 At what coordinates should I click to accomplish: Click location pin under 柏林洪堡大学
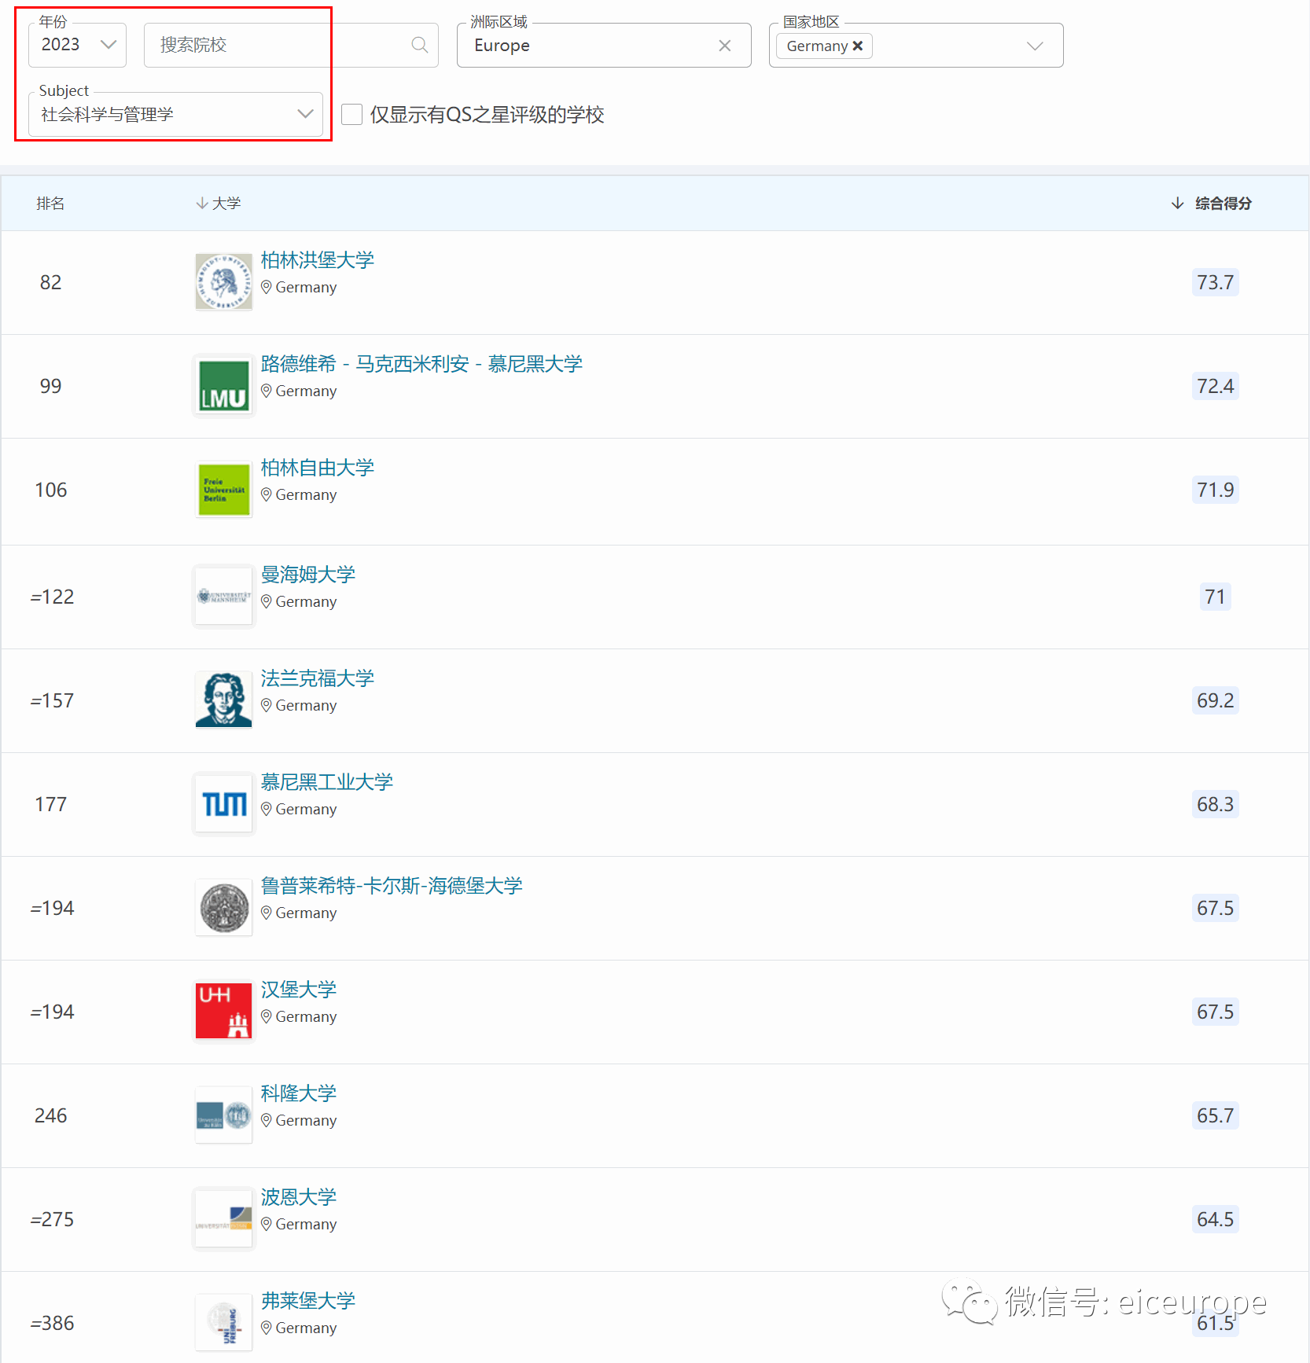[x=267, y=287]
